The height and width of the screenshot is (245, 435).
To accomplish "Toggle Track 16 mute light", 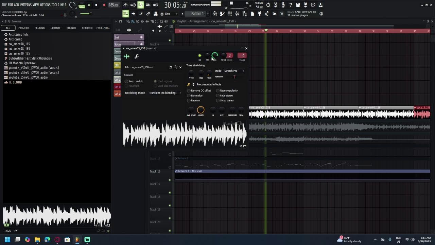I will point(170,180).
